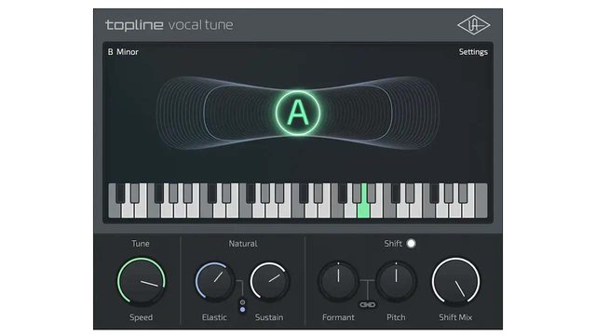Click the last key of the piano keyboard
This screenshot has height=335, width=596.
481,201
